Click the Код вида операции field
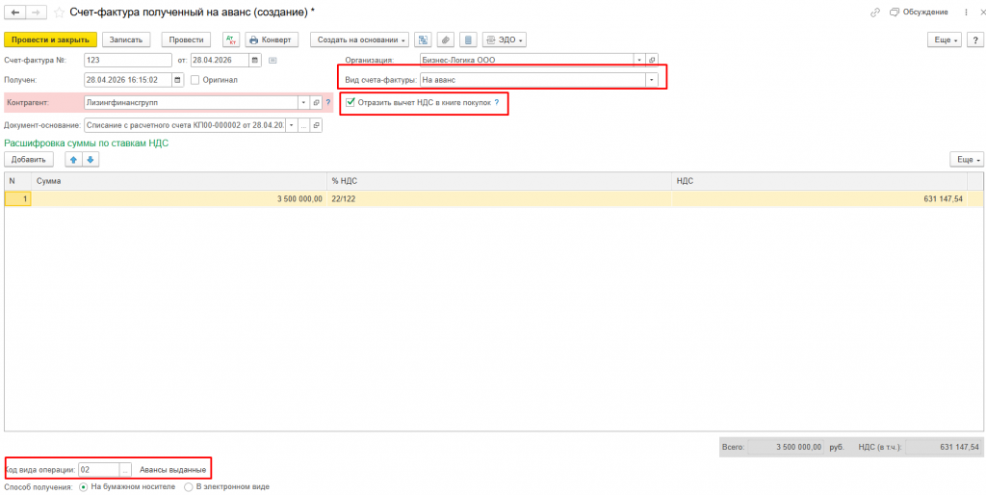The width and height of the screenshot is (986, 495). 99,469
